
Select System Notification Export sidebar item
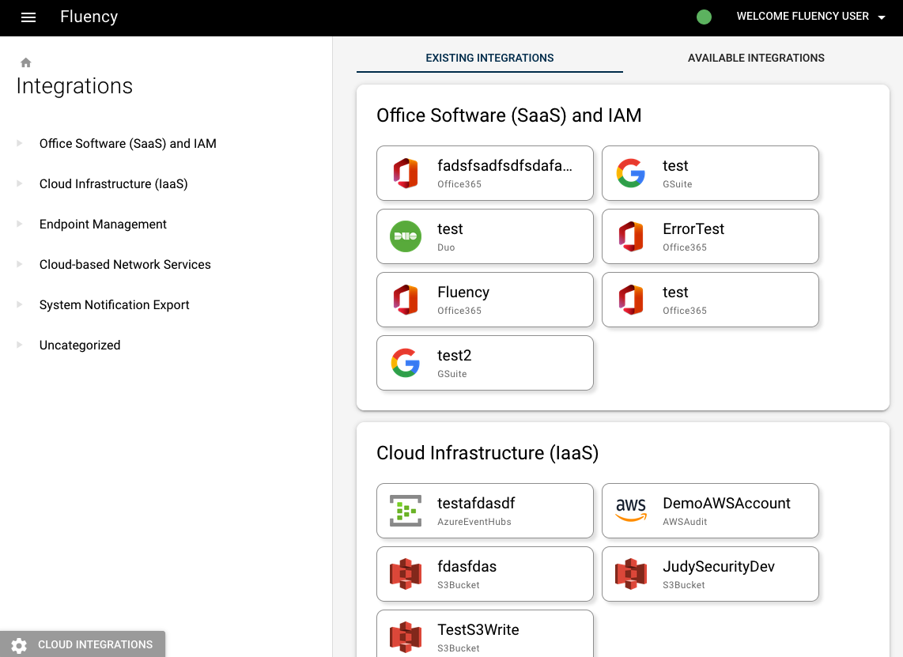point(114,304)
